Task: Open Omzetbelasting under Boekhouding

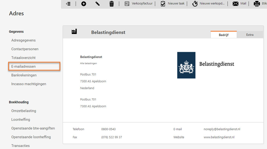Action: click(24, 111)
